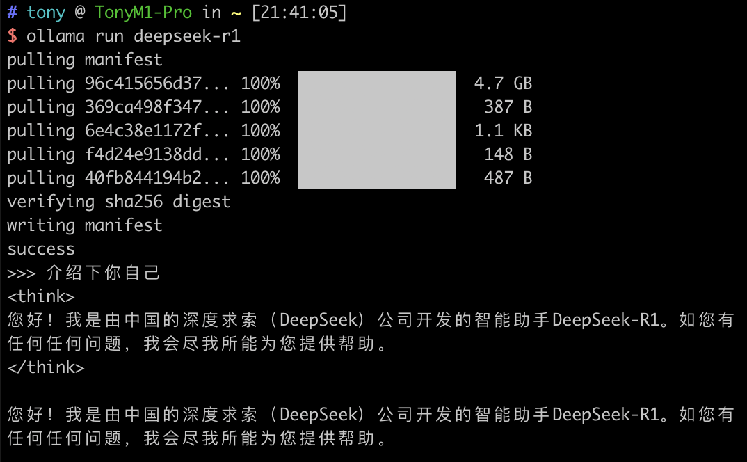Click the pulling manifest line

84,60
